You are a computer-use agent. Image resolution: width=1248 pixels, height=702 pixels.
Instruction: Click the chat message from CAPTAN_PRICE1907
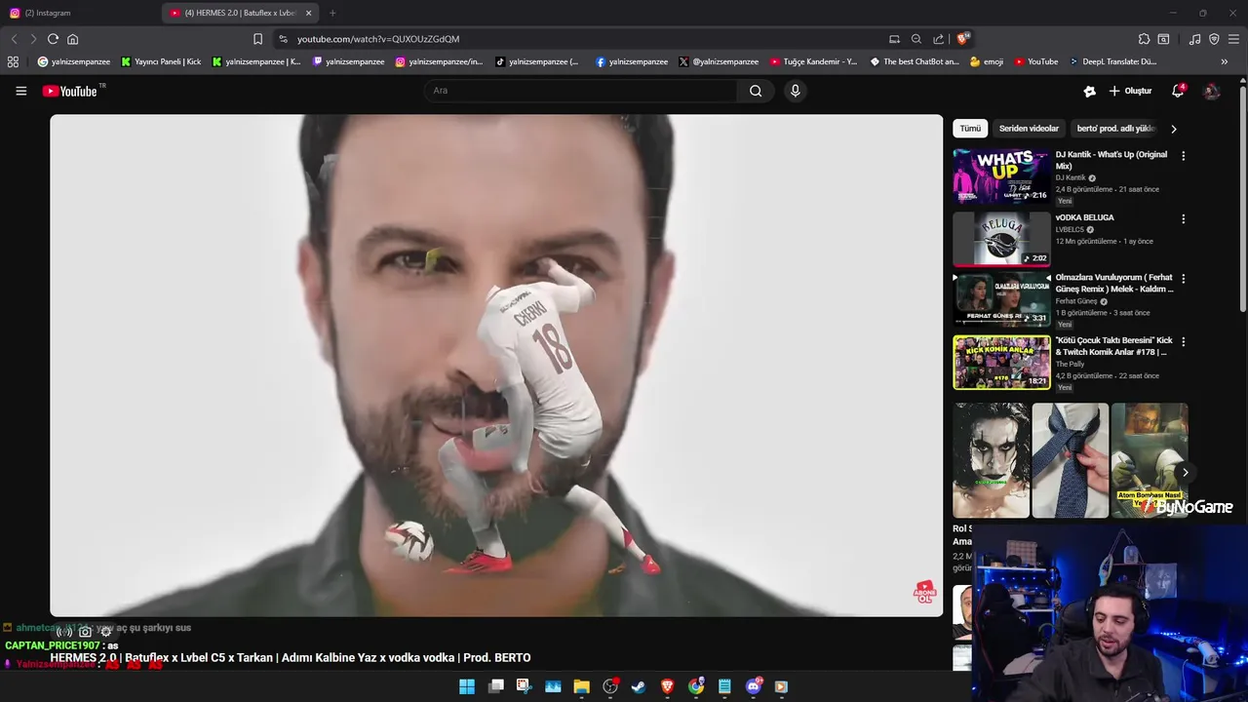(x=61, y=645)
